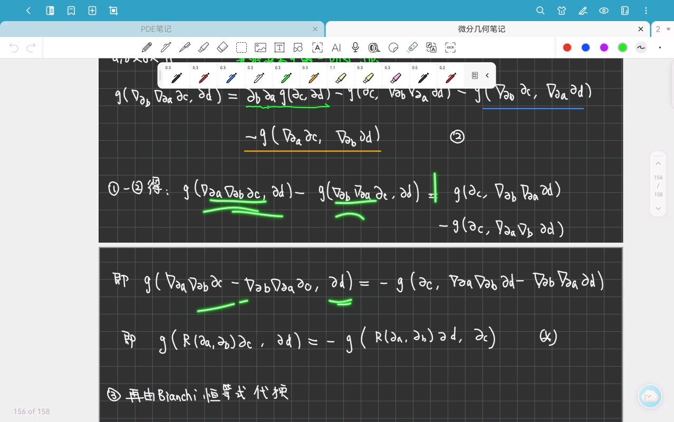Pick the yellow 0.3 highlighter preset
The height and width of the screenshot is (422, 674).
pyautogui.click(x=368, y=75)
